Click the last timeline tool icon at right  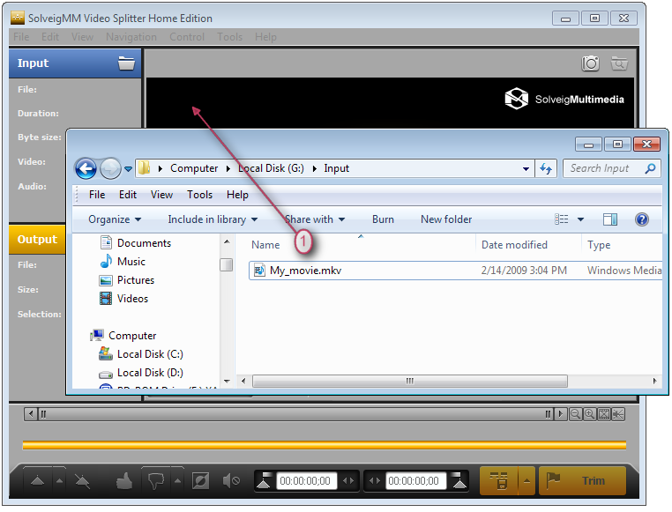(618, 414)
